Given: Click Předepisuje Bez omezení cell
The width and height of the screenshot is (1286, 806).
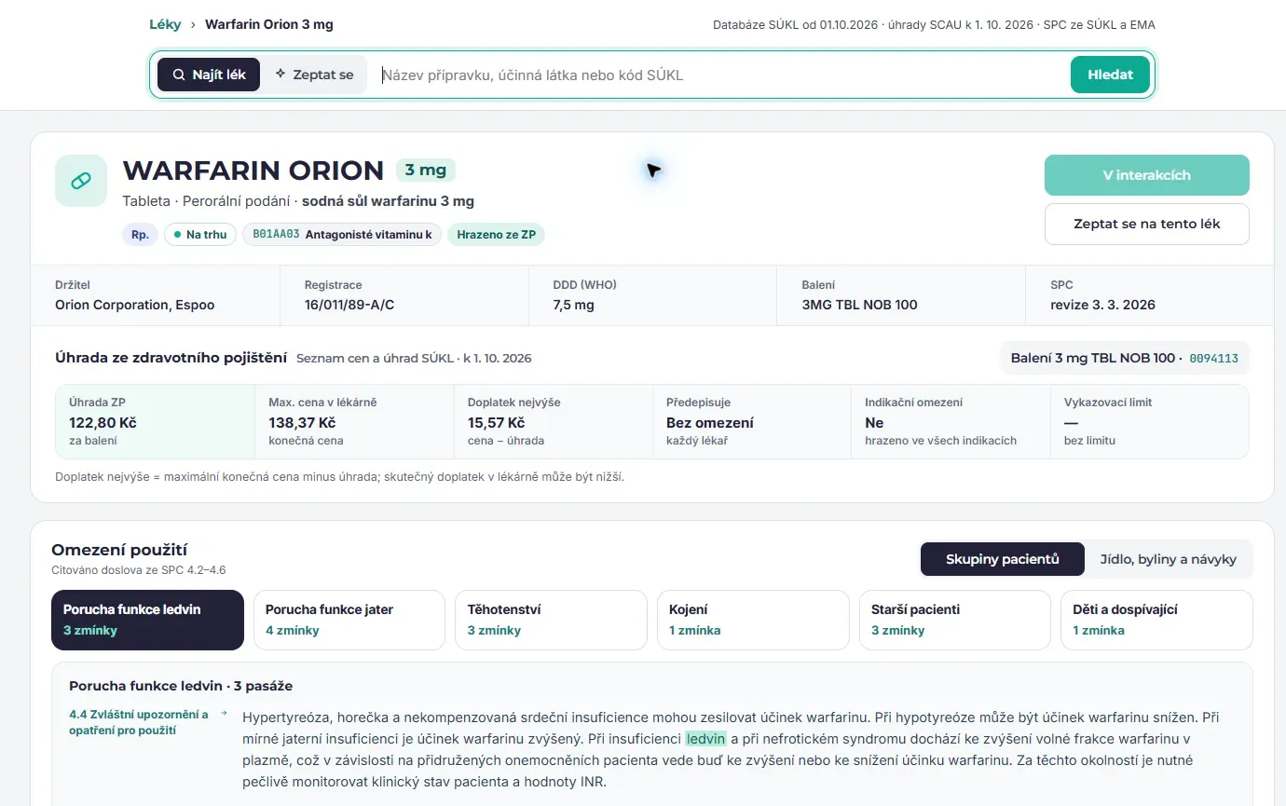Looking at the screenshot, I should (x=752, y=421).
